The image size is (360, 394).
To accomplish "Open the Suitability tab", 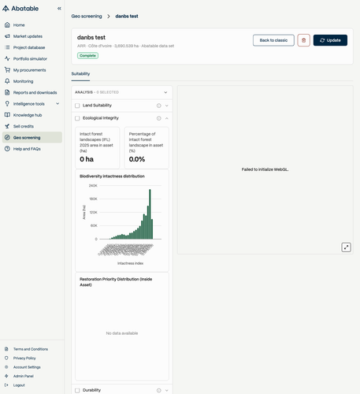I will pyautogui.click(x=80, y=74).
